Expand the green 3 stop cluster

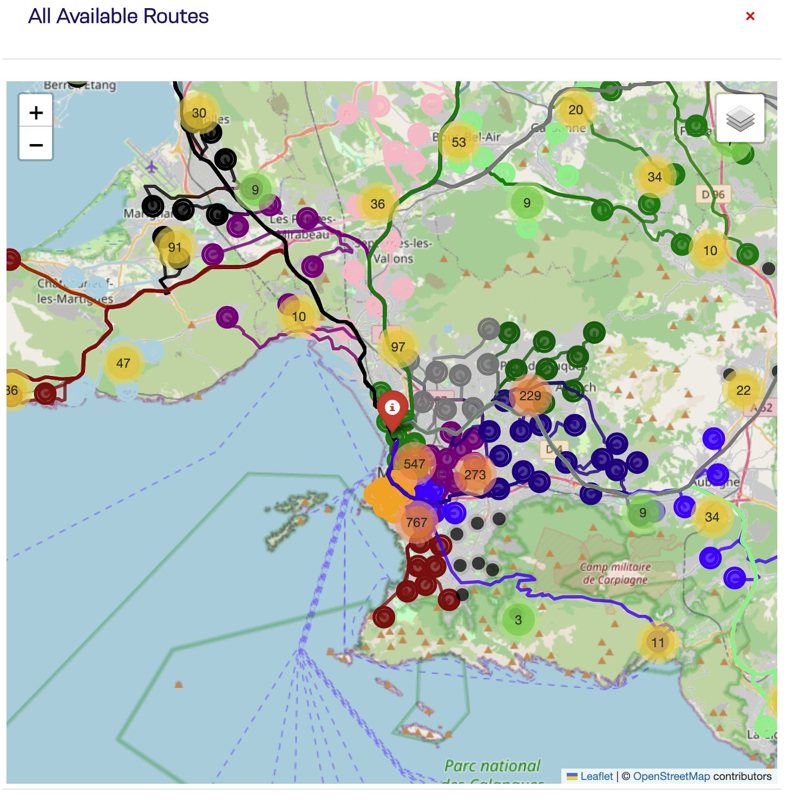(x=518, y=620)
